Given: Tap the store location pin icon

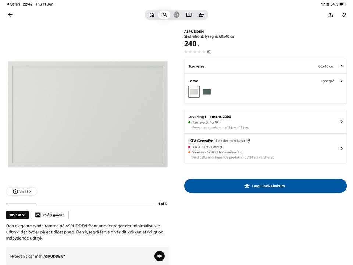Looking at the screenshot, I should point(248,141).
